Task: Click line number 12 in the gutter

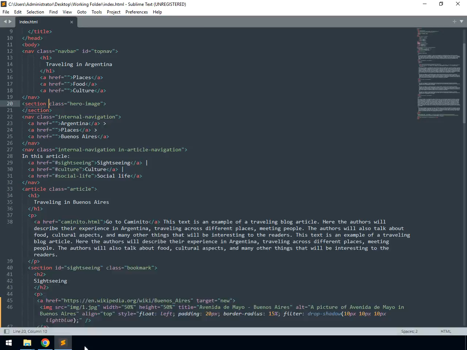Action: (9, 51)
